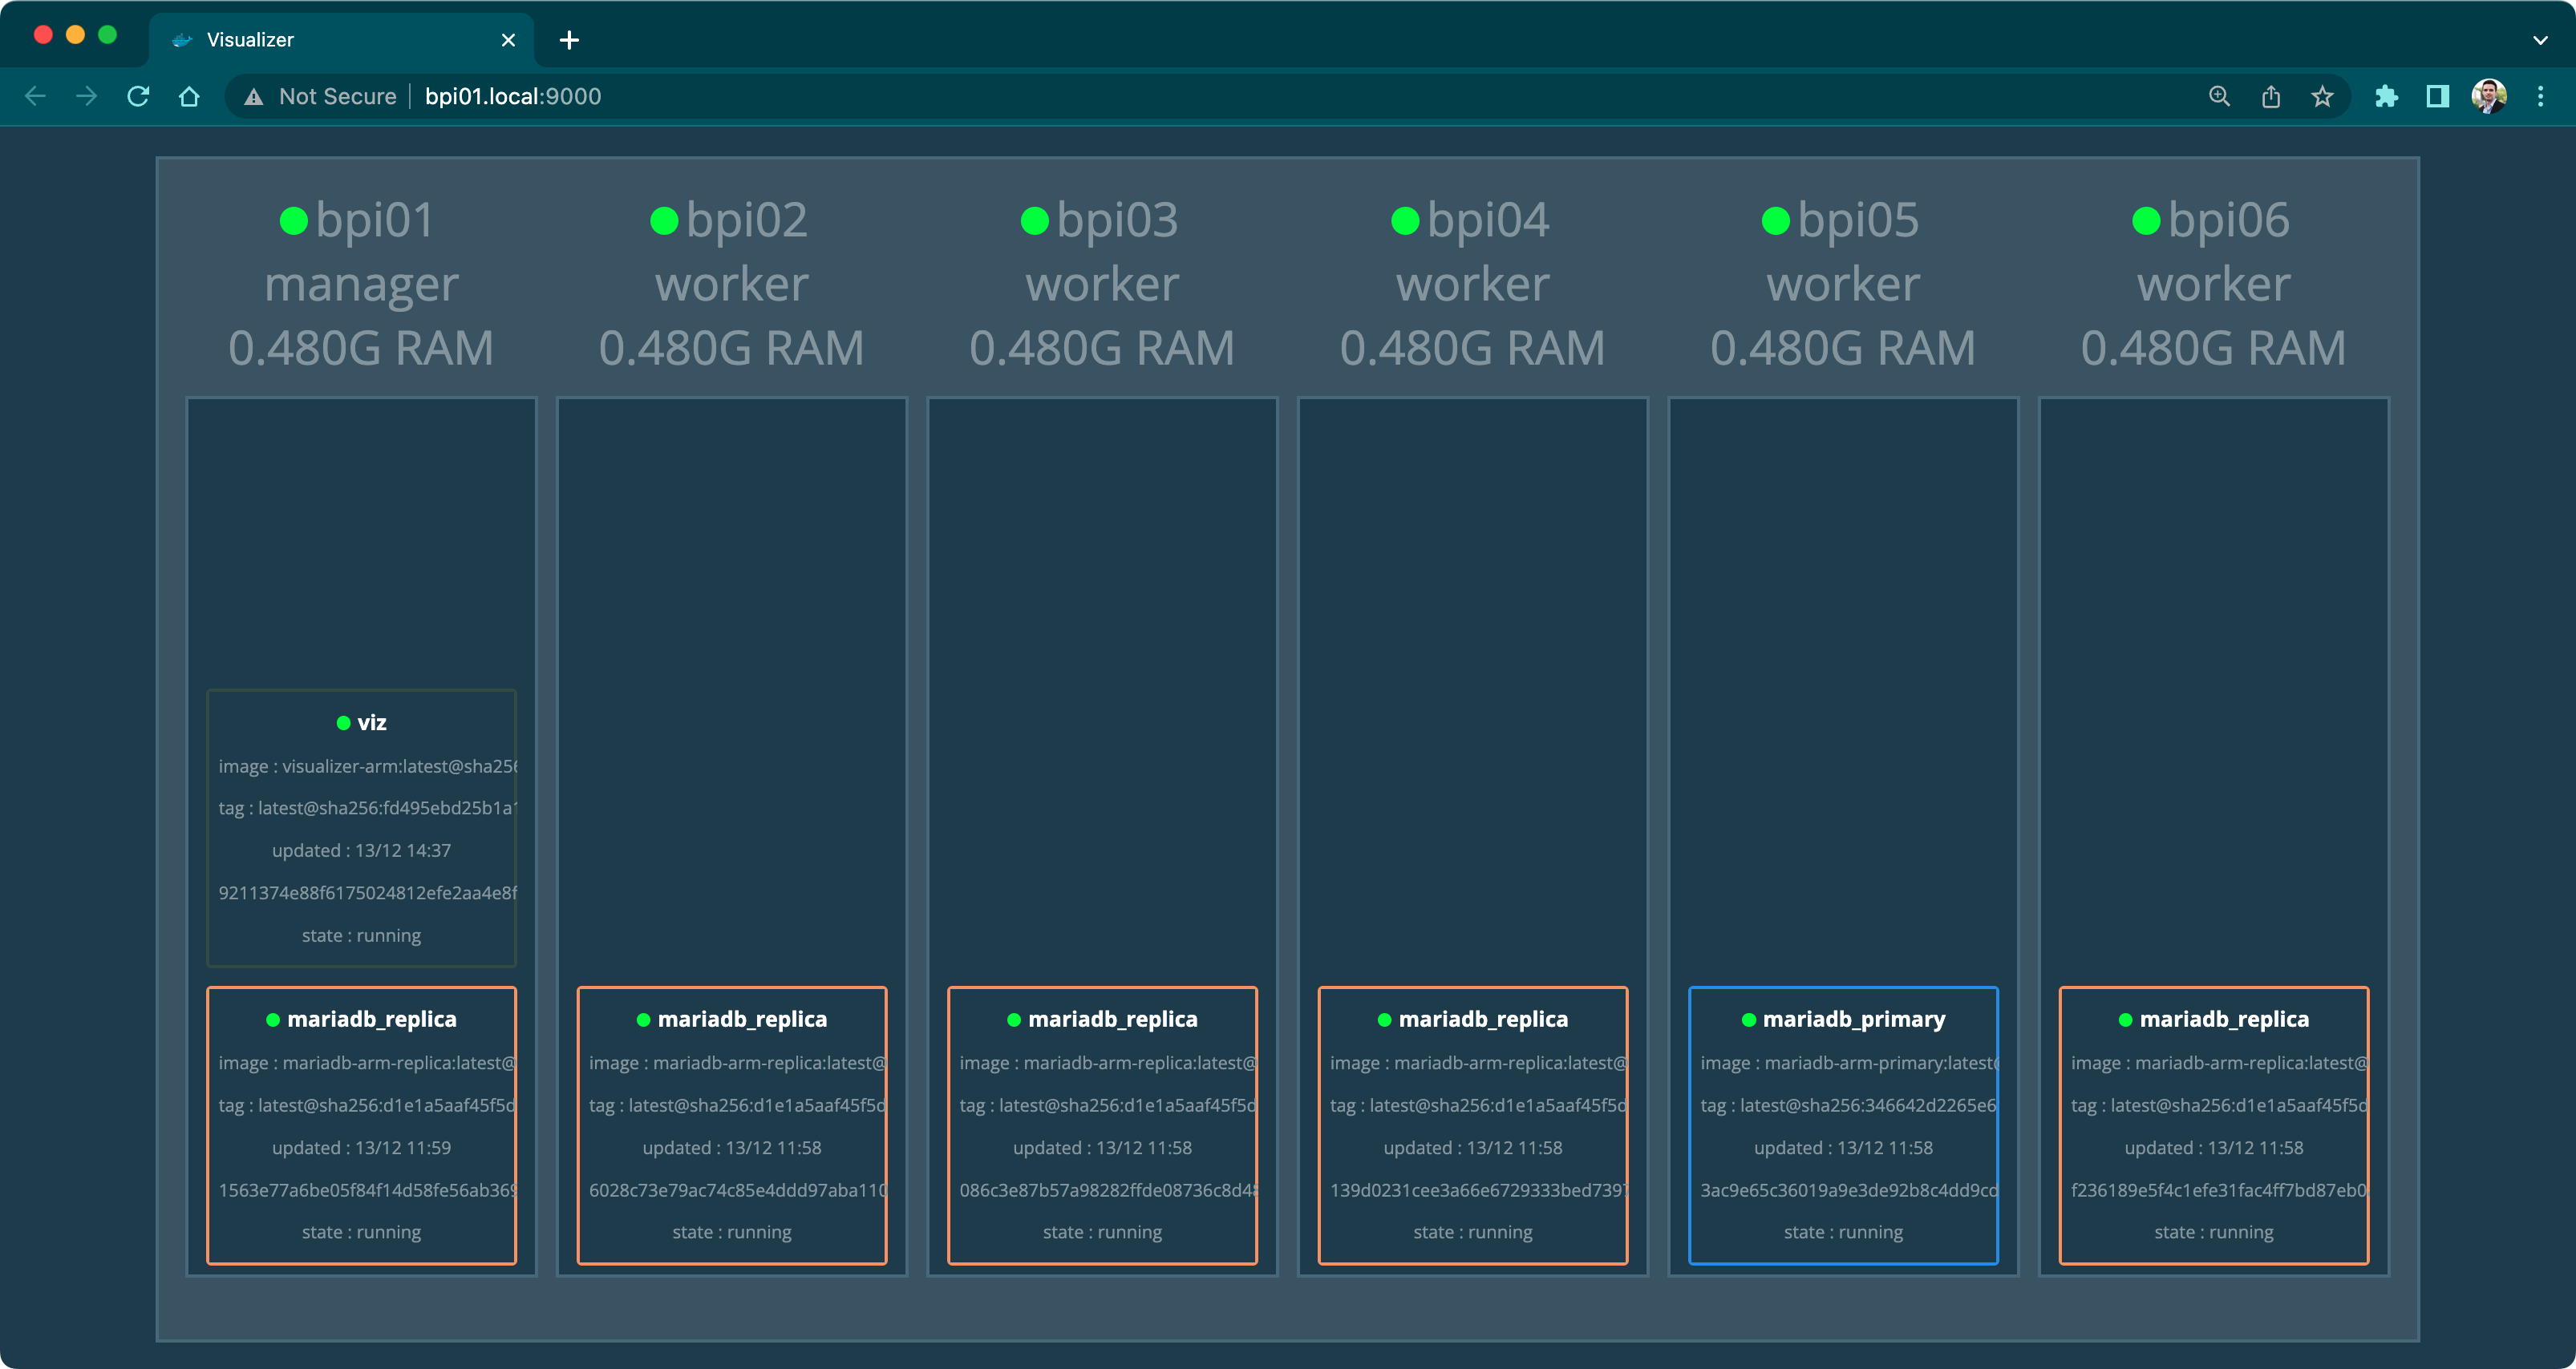The width and height of the screenshot is (2576, 1369).
Task: Open the Chrome three-dot menu
Action: tap(2540, 96)
